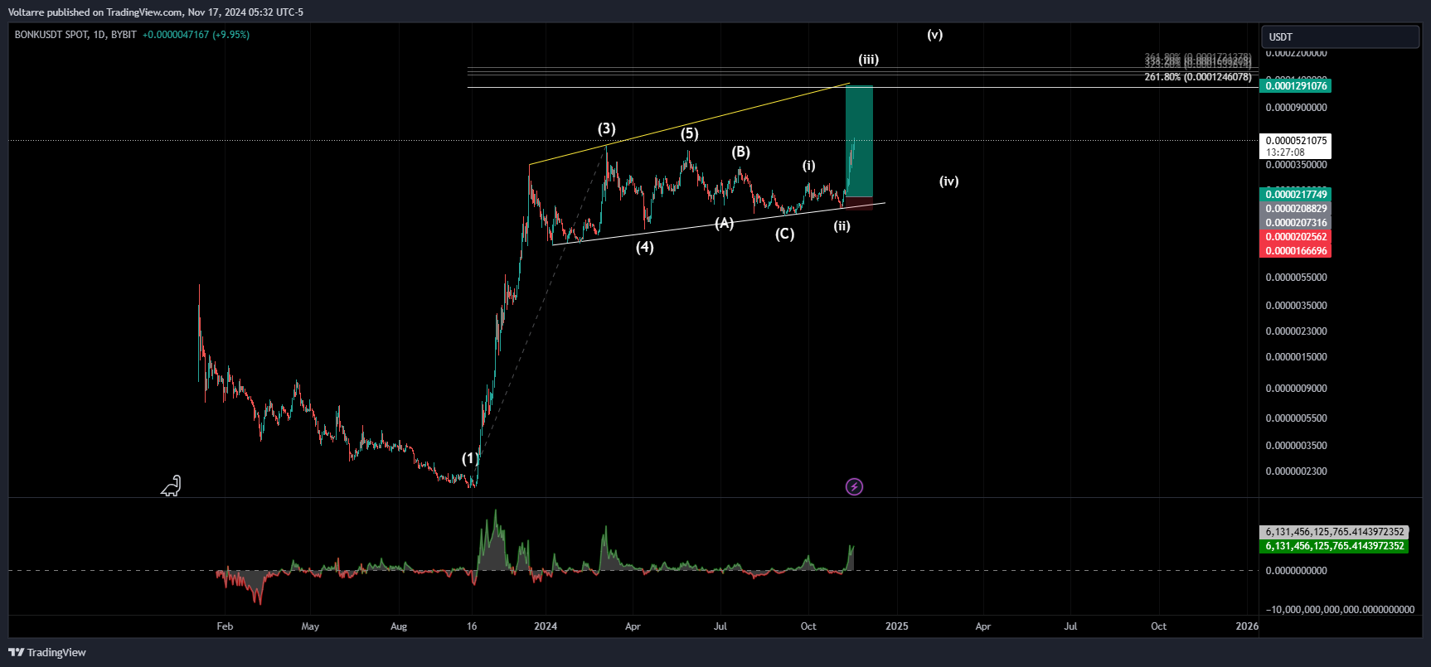Click wave label (C)

tap(785, 234)
